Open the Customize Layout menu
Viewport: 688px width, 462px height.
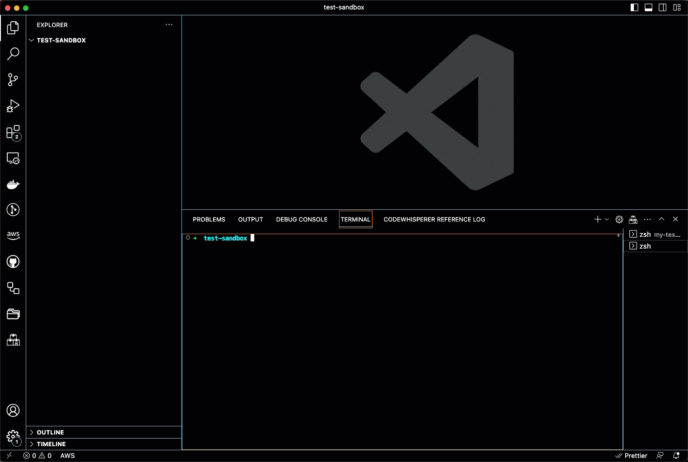[677, 7]
